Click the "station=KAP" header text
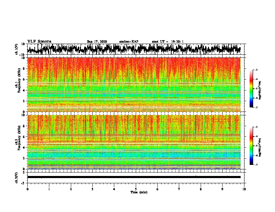 [129, 42]
